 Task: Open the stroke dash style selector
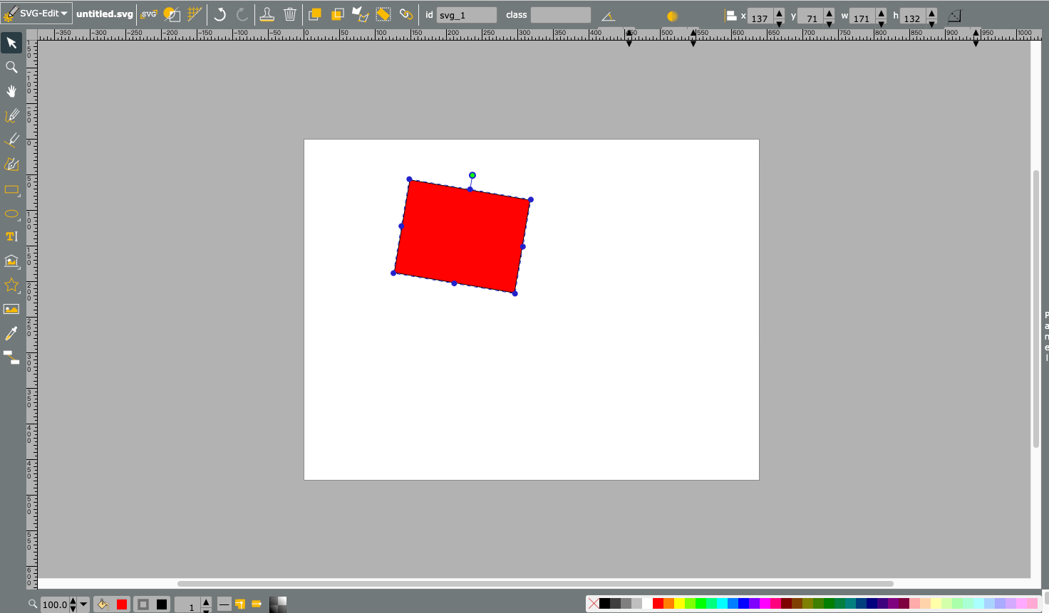[x=224, y=604]
